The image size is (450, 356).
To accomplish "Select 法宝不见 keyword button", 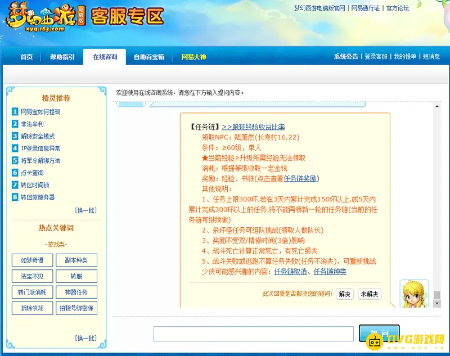I will (32, 276).
